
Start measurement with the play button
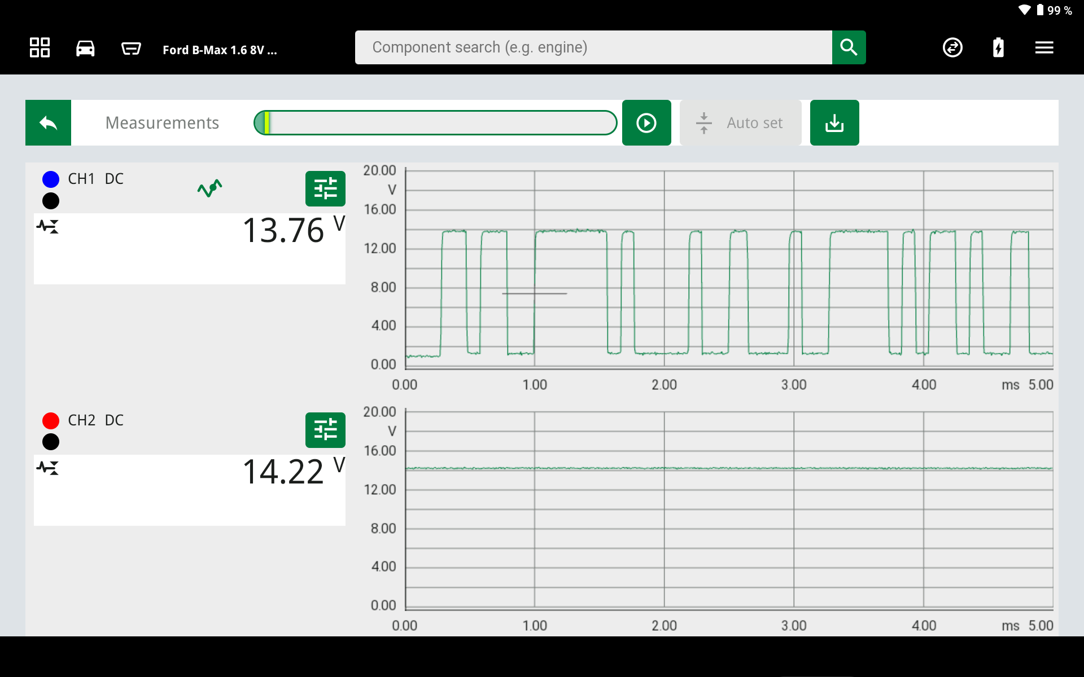(646, 123)
